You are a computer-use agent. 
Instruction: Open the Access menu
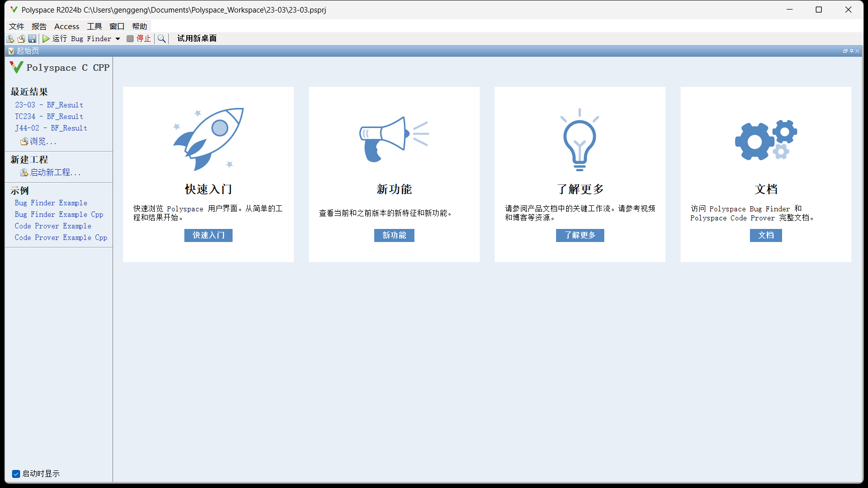[67, 27]
